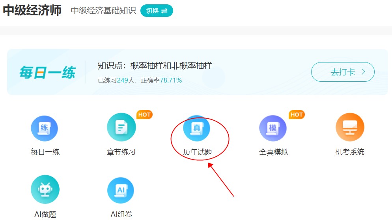Click the 全真模拟 label
The image size is (392, 222).
(274, 152)
